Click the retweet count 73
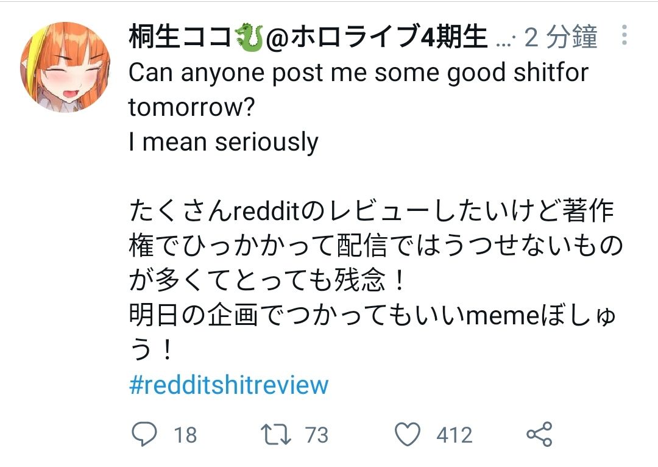The image size is (658, 467). pos(316,435)
